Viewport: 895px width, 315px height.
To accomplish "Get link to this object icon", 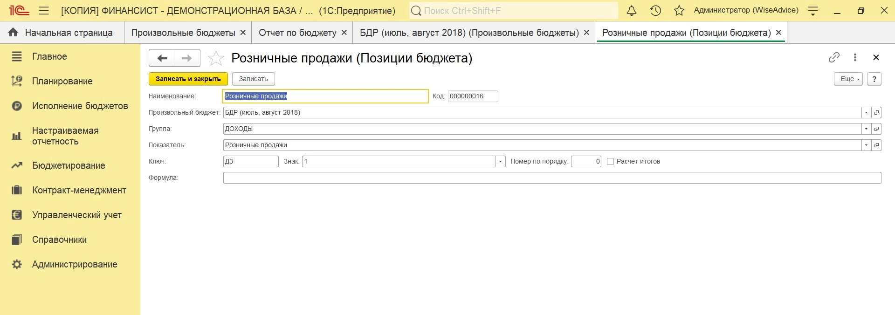I will (834, 57).
